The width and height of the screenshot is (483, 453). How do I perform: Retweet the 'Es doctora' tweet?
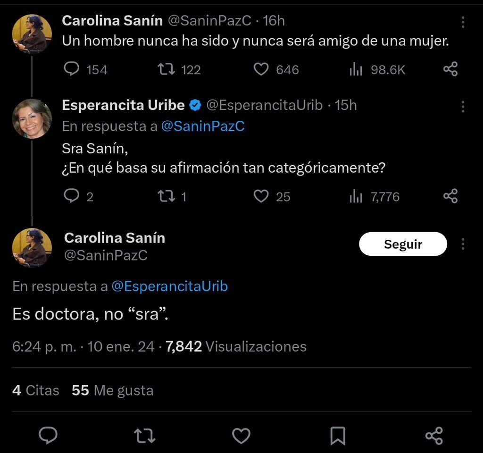(144, 436)
